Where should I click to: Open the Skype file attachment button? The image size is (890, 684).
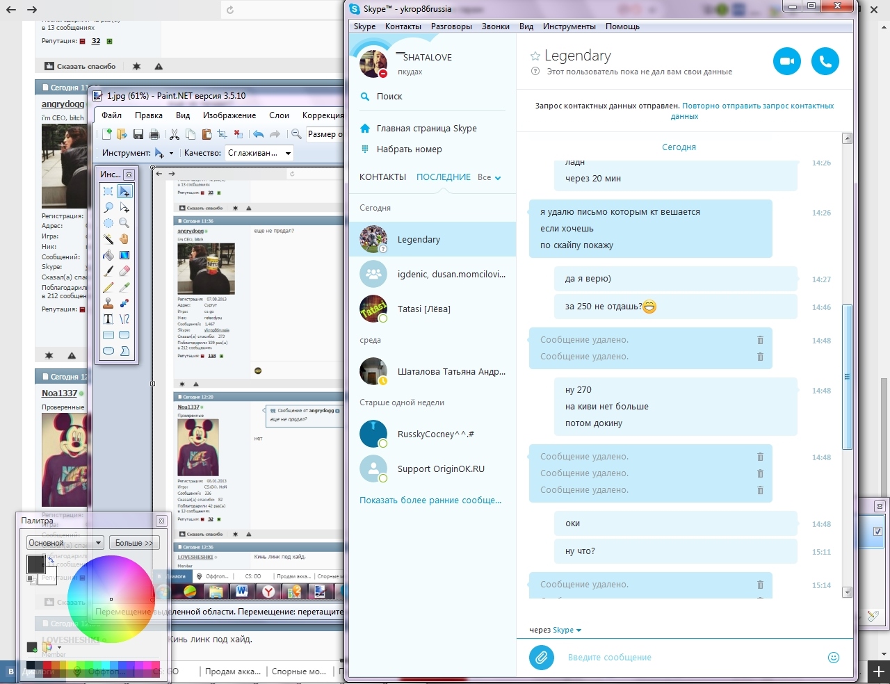[x=542, y=657]
